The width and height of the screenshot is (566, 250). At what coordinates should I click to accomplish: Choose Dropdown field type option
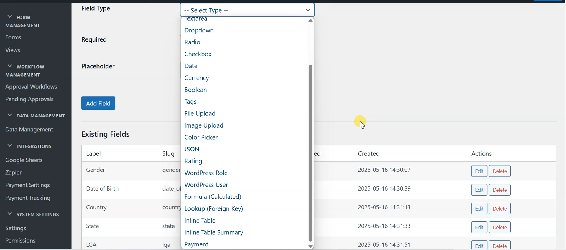point(244,30)
